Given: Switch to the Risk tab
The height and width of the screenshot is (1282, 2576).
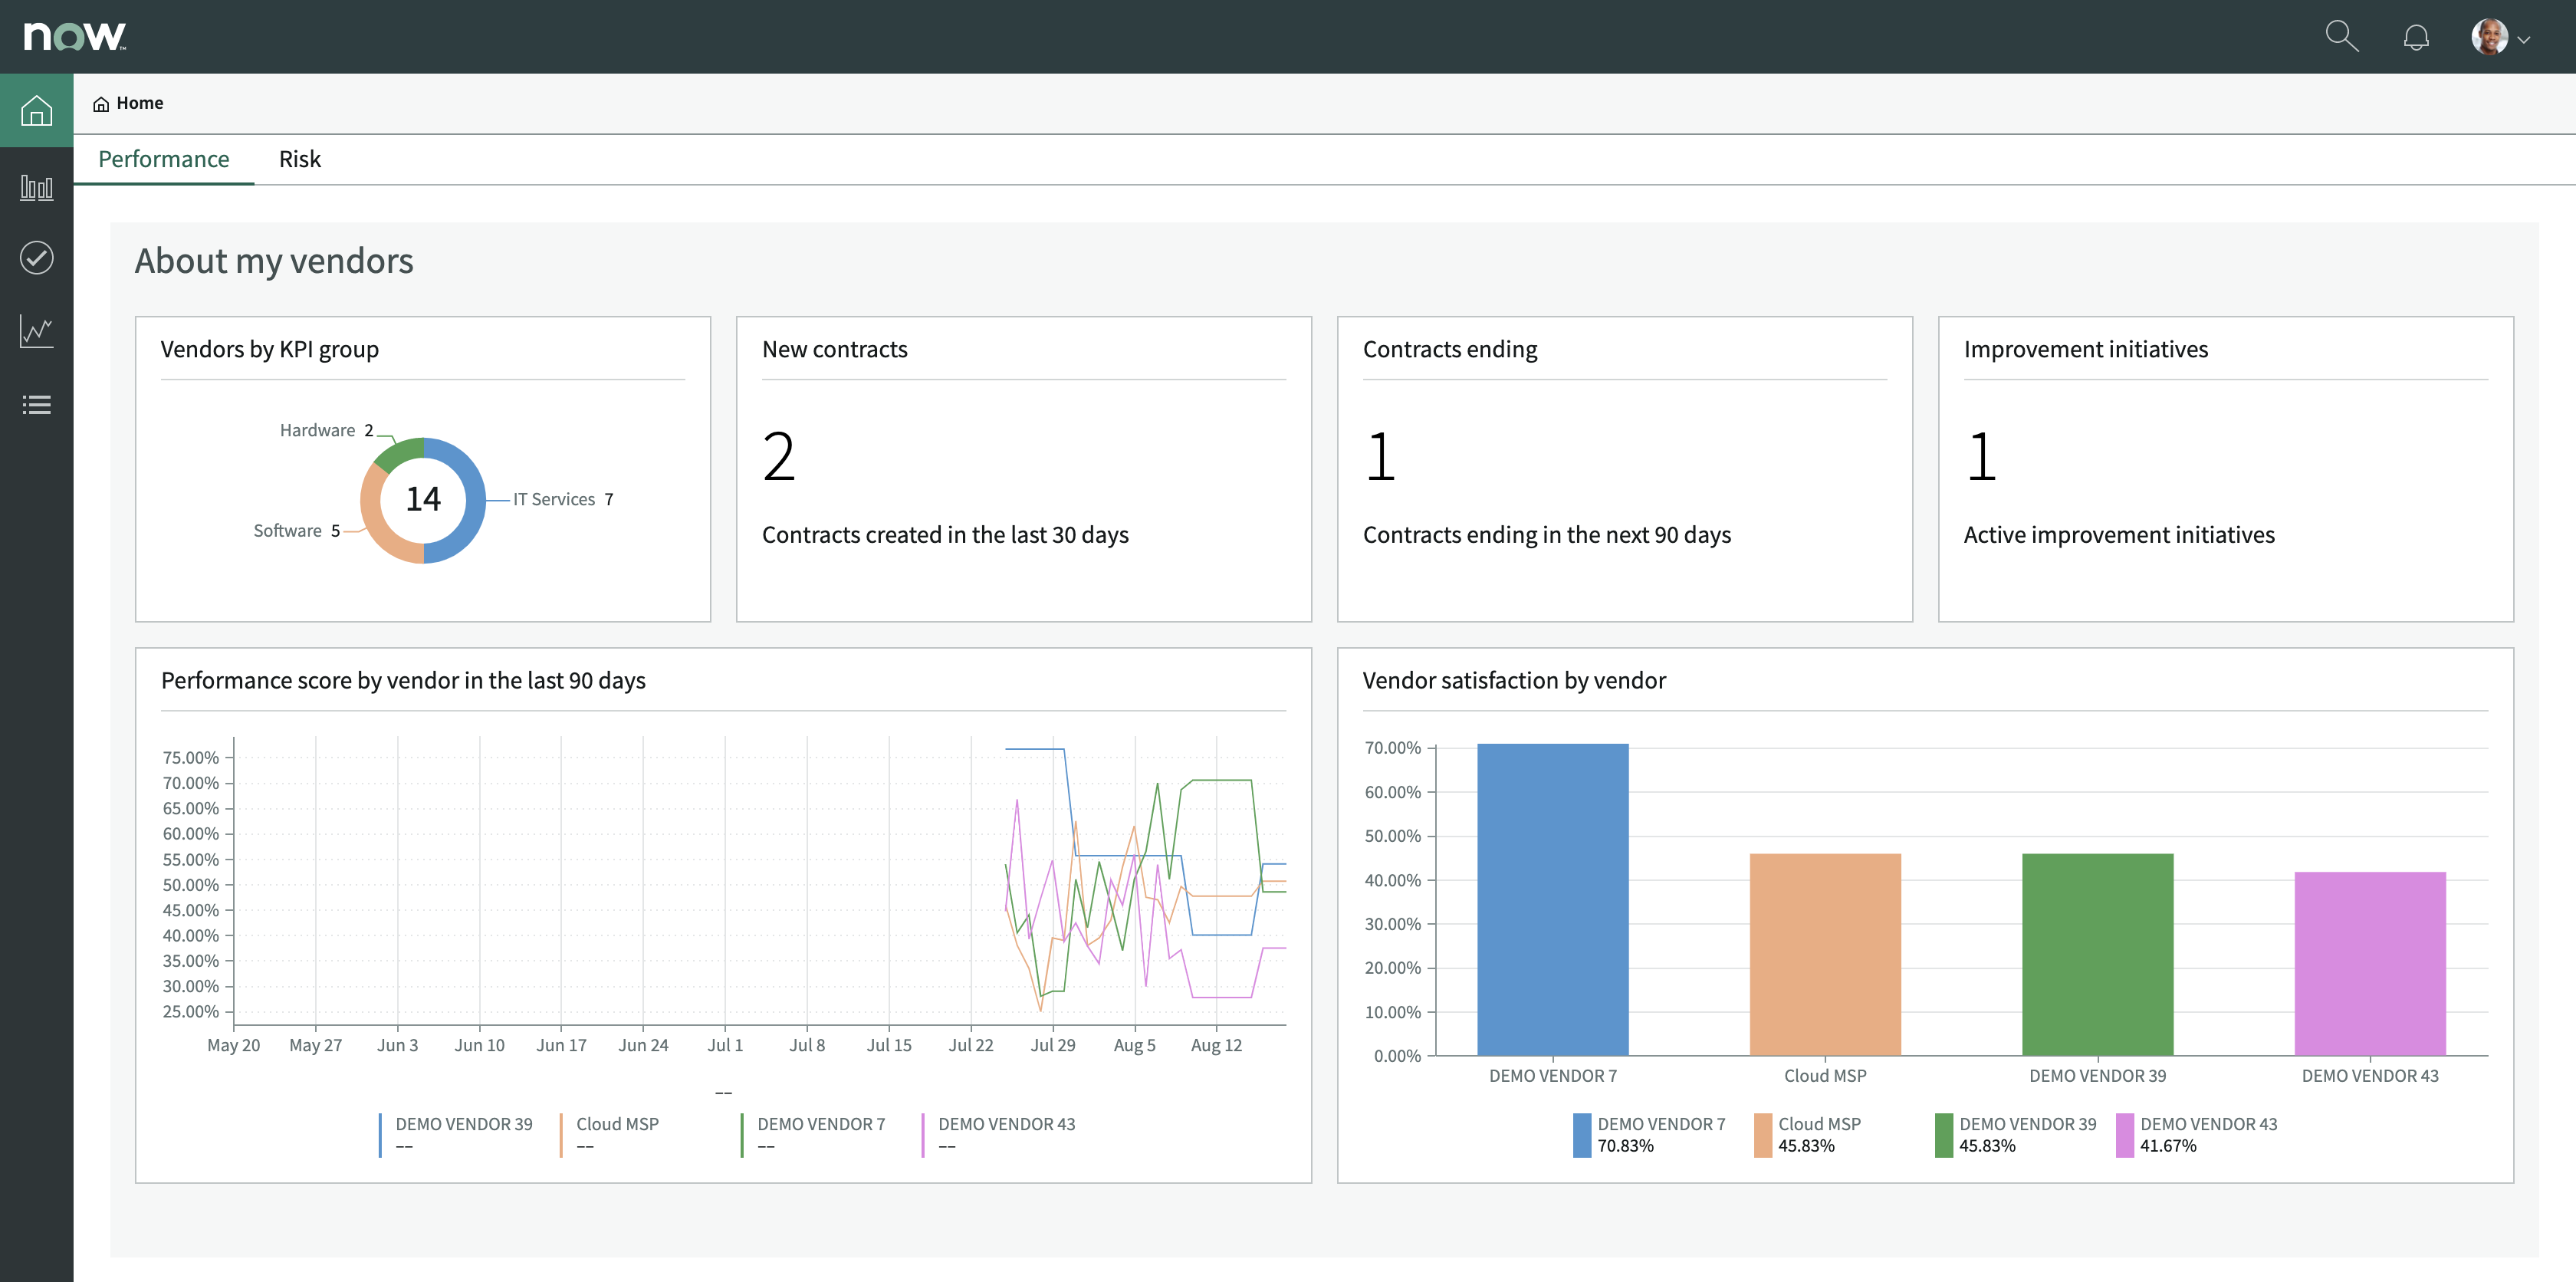Looking at the screenshot, I should [299, 159].
